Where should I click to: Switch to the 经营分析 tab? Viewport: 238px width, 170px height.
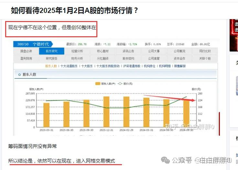pos(77,51)
